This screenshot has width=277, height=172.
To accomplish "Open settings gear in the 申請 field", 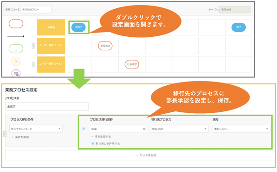I will [x=144, y=129].
